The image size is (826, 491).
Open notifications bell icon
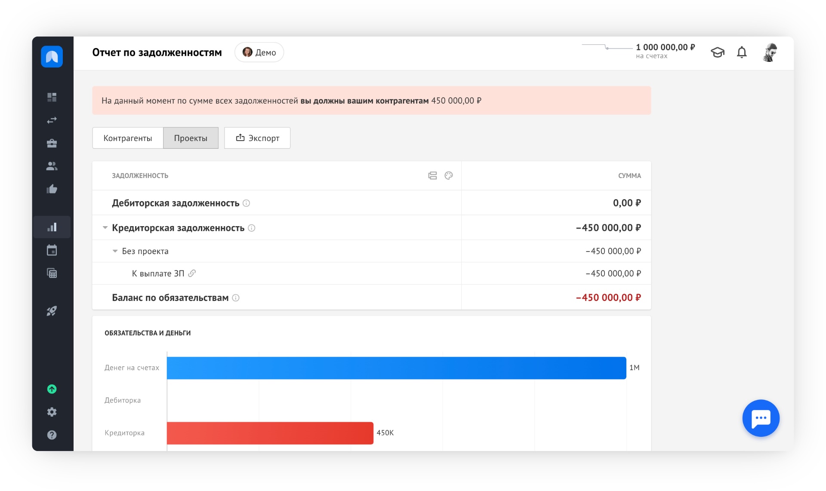click(x=742, y=52)
